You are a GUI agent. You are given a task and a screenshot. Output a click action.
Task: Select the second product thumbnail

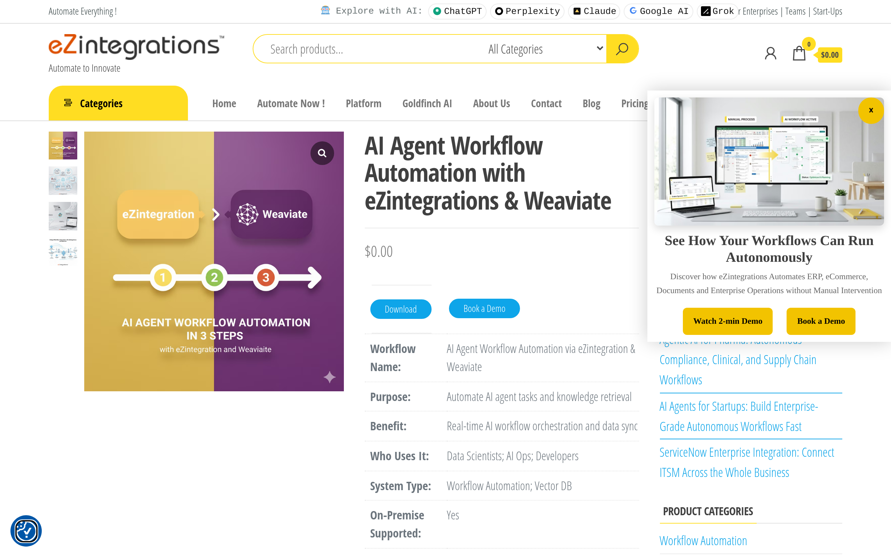[x=63, y=181]
